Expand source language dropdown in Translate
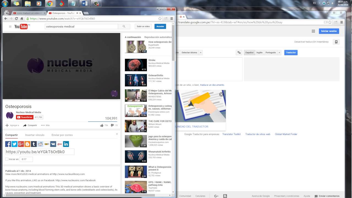This screenshot has height=198, width=352. [201, 53]
